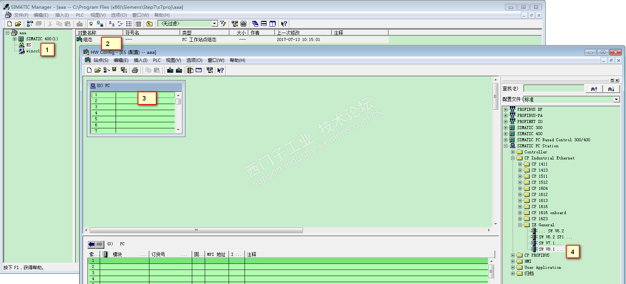Click Upload from Module in HW Config
Screen dimensions: 626x284
(179, 70)
